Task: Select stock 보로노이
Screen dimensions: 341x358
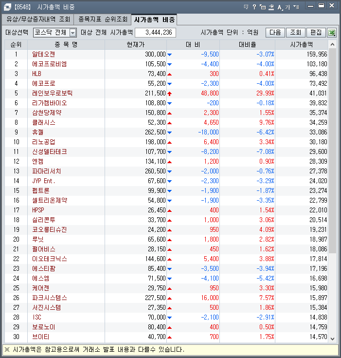Action: 44,327
